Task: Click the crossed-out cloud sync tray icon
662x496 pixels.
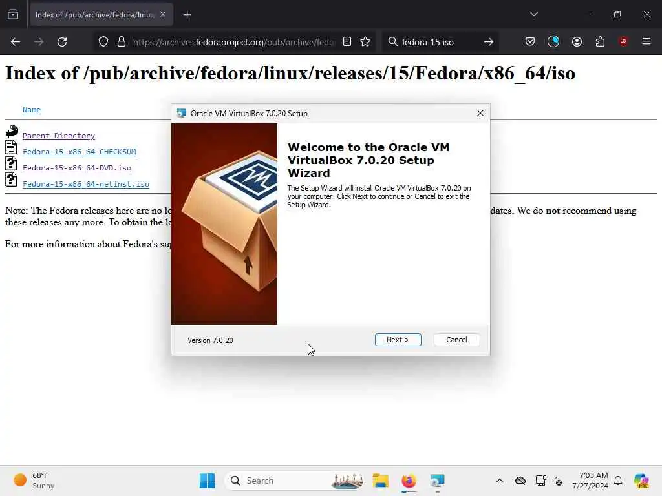Action: click(x=520, y=480)
